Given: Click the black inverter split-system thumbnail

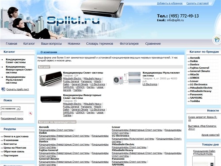Looking at the screenshot, I should [51, 99].
